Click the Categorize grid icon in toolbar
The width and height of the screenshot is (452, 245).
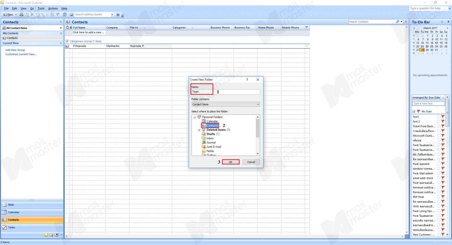click(x=52, y=14)
